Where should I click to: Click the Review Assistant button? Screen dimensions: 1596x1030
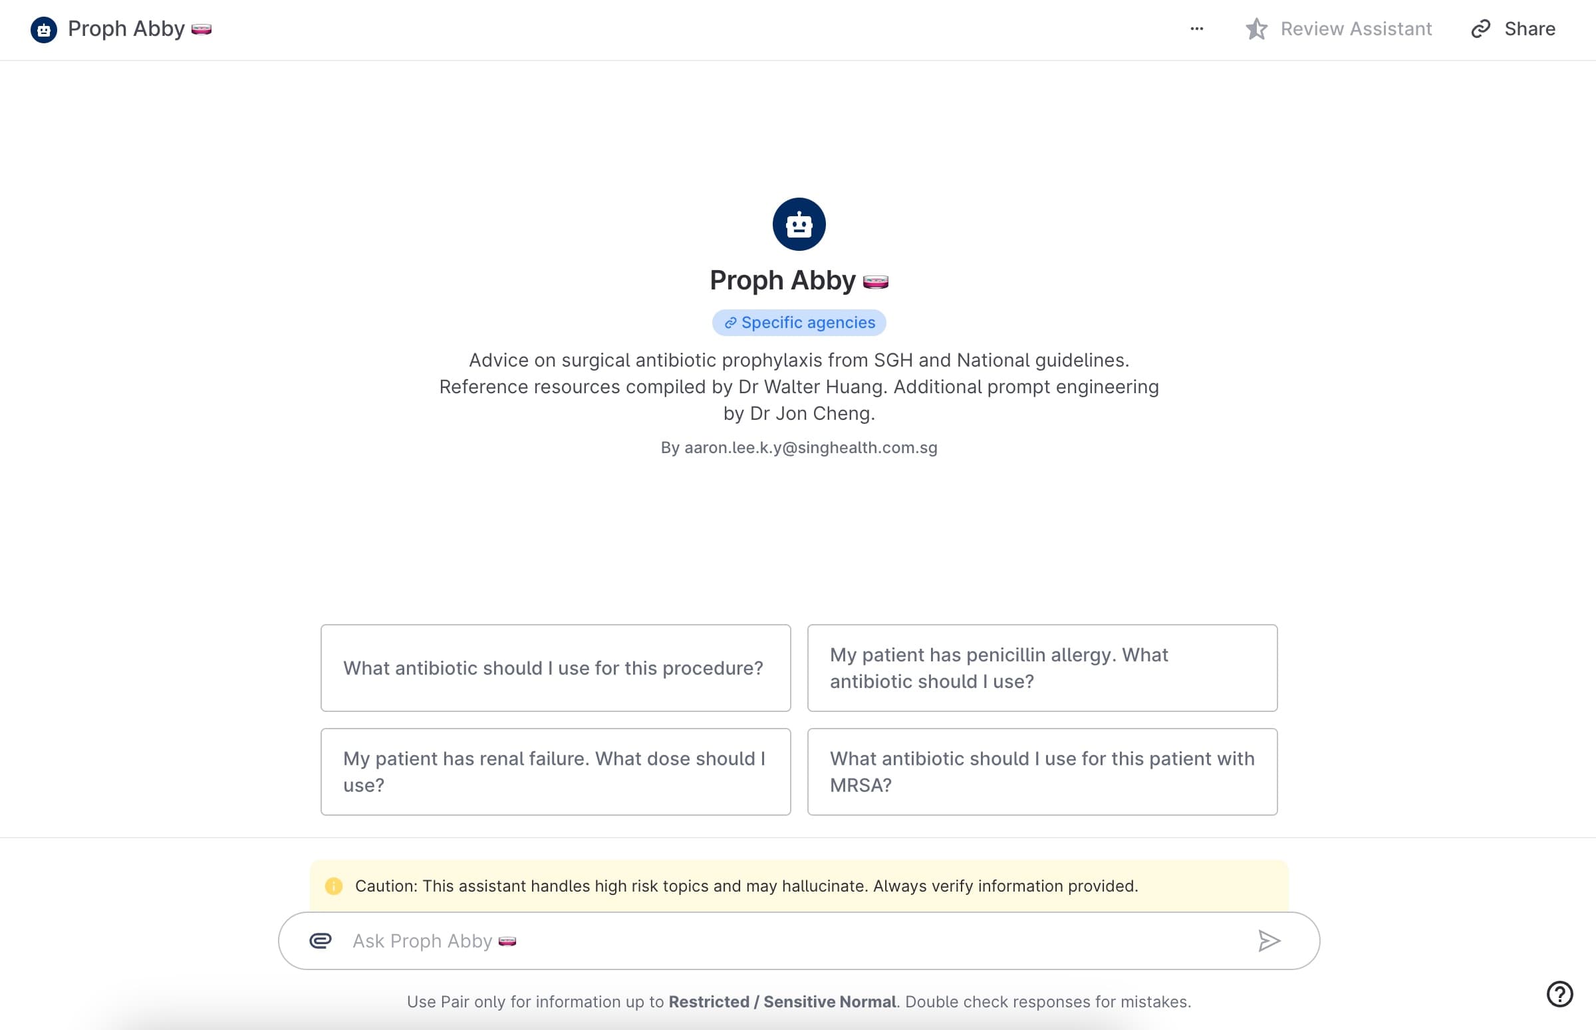coord(1355,29)
